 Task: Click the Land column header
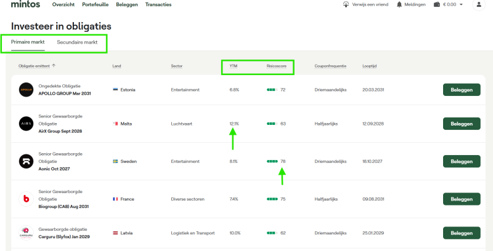pyautogui.click(x=116, y=66)
